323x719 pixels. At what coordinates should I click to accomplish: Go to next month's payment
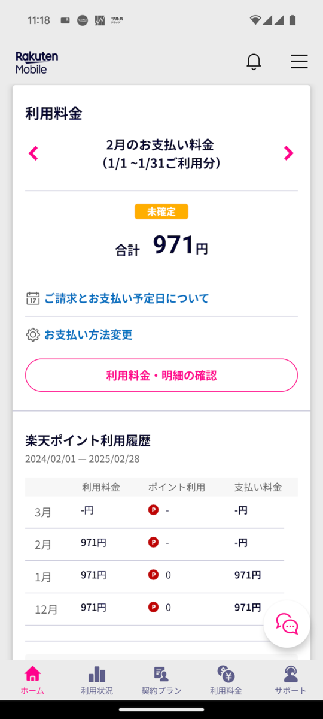[x=289, y=153]
